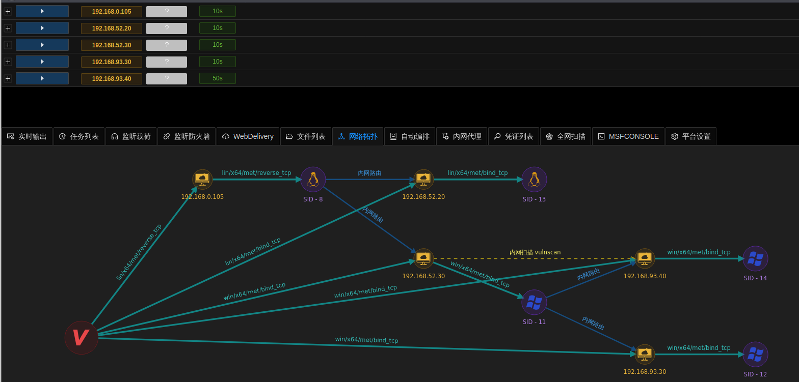Open the blue arrow dropdown for 192.168.52.20
The image size is (799, 382).
pos(42,28)
